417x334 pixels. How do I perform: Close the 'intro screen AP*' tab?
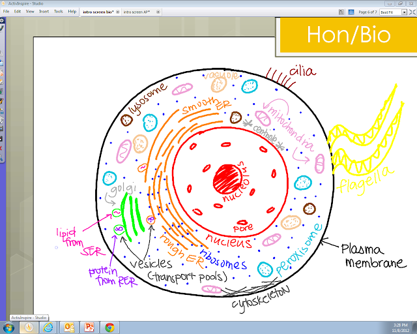pyautogui.click(x=158, y=12)
